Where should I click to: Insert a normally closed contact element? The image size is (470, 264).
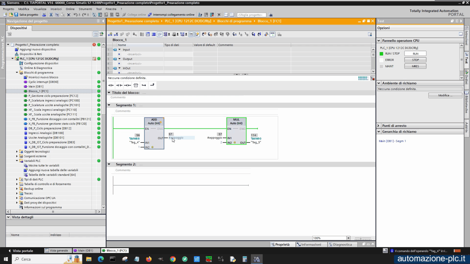[x=119, y=85]
